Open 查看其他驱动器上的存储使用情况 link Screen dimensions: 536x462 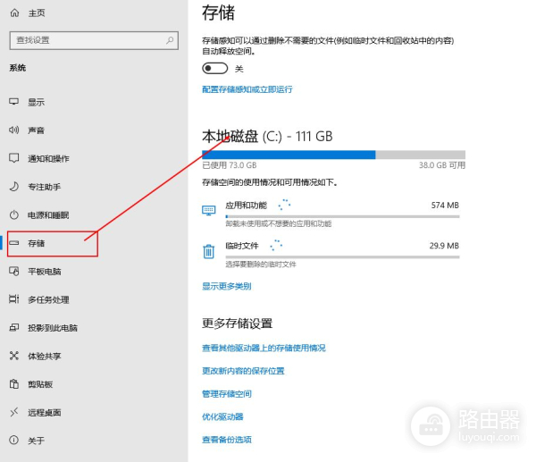tap(264, 348)
